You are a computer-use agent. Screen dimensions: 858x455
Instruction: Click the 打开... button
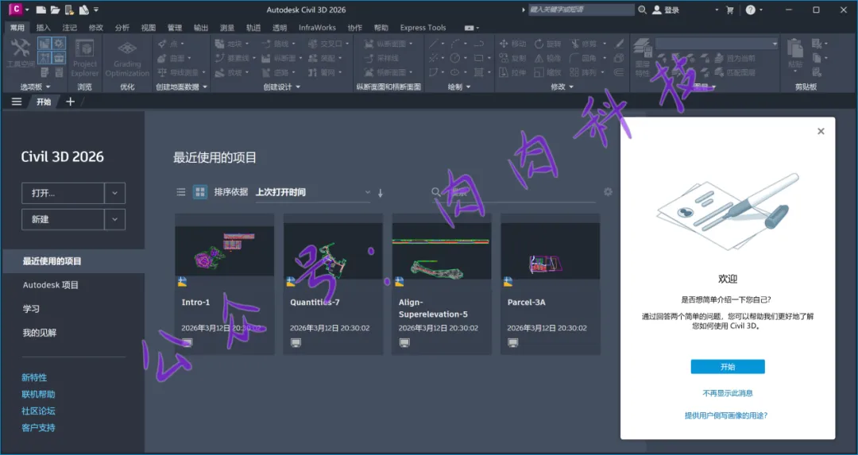(x=63, y=193)
